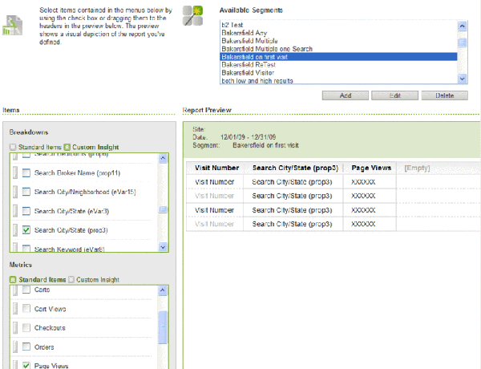
Task: Select Bakersfield ReTest segment
Action: click(338, 65)
